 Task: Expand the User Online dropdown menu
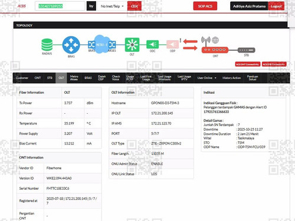point(206,78)
